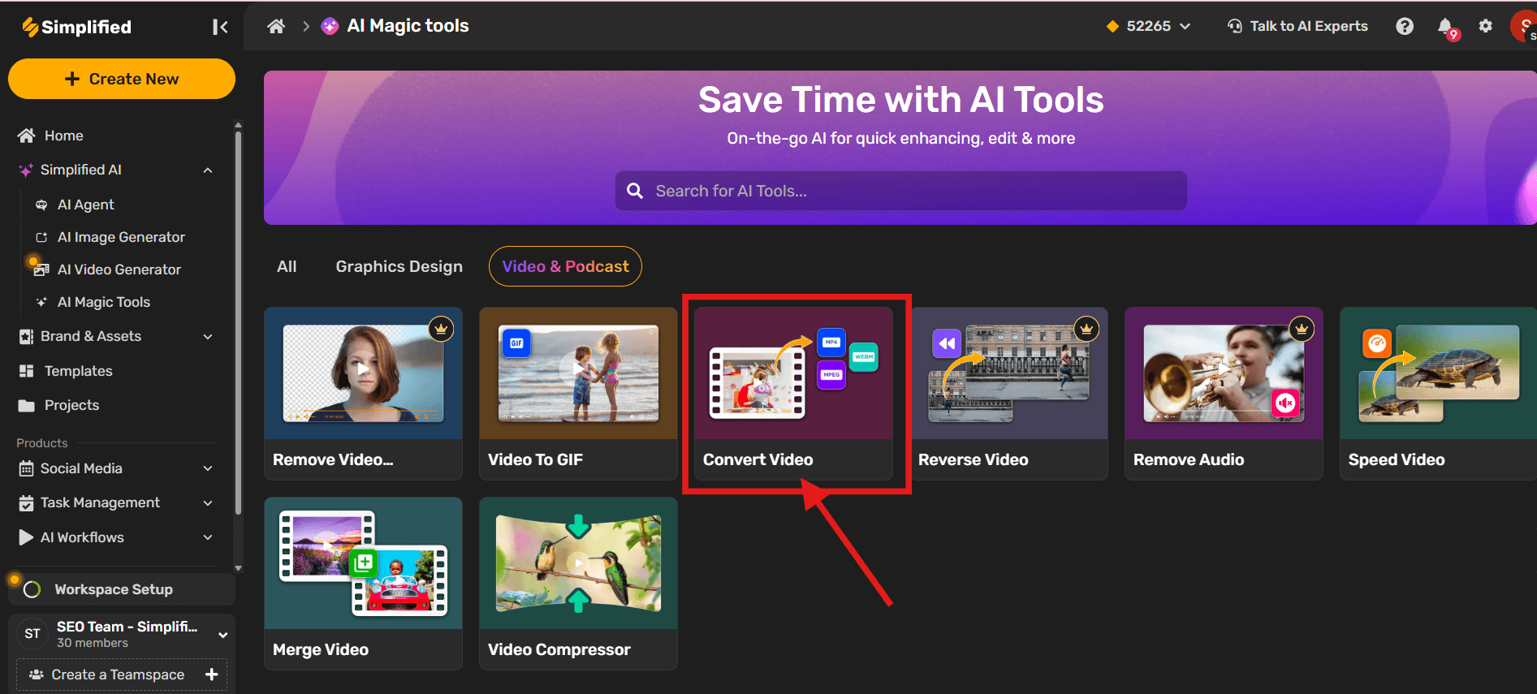Click the Merge Video card label
This screenshot has width=1537, height=694.
(321, 649)
